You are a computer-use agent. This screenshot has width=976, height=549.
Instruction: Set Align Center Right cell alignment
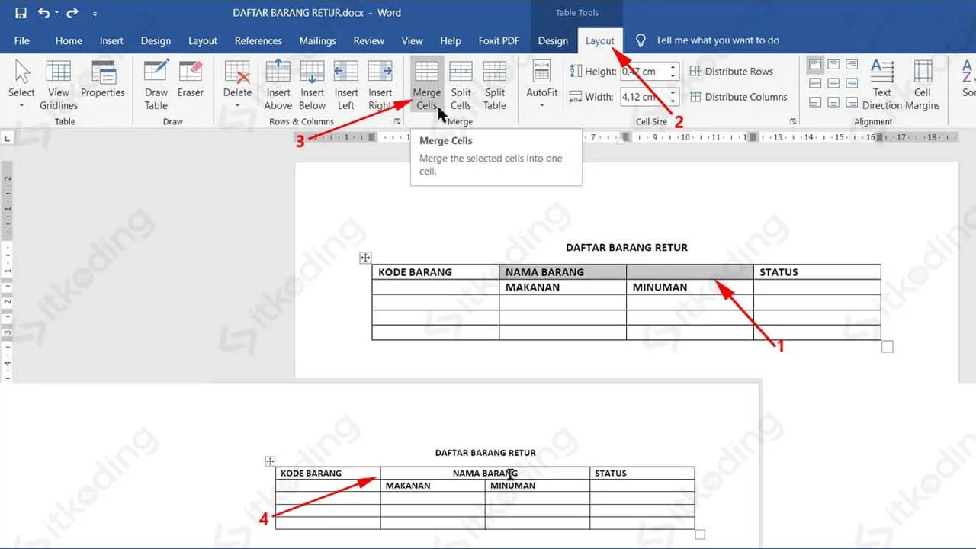(x=852, y=83)
